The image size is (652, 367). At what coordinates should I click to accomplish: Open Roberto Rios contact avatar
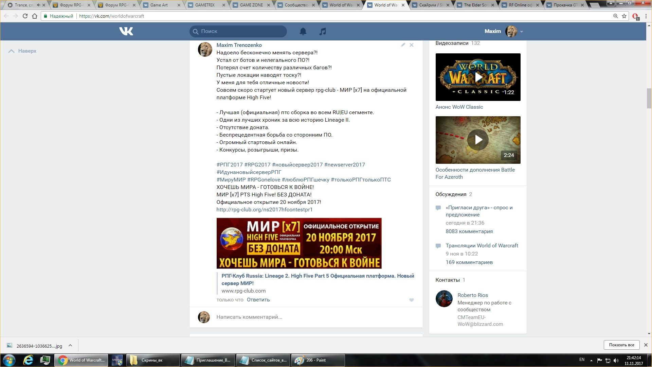[444, 299]
